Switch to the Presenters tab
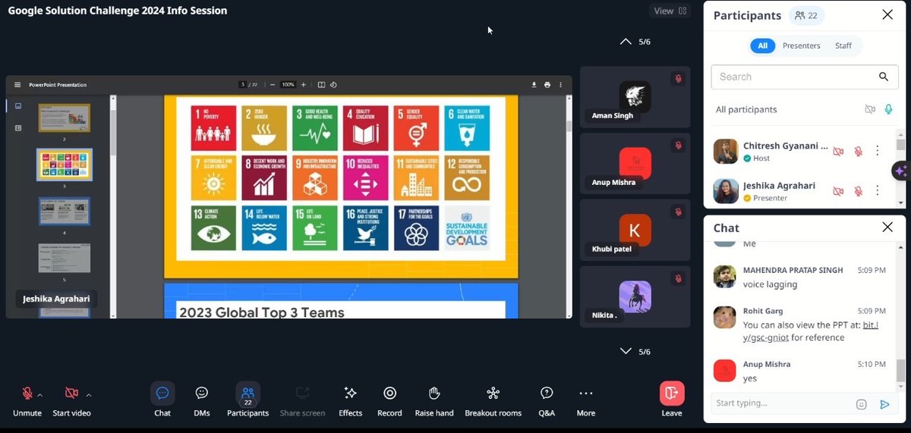Screen dimensions: 911x433 click(802, 45)
